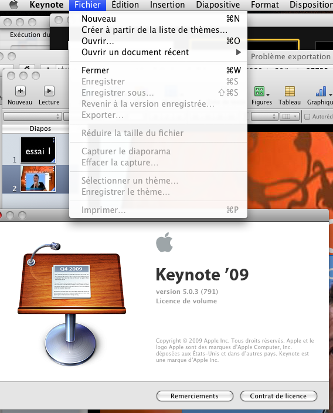Click the grey Apple logo in About window

(165, 242)
